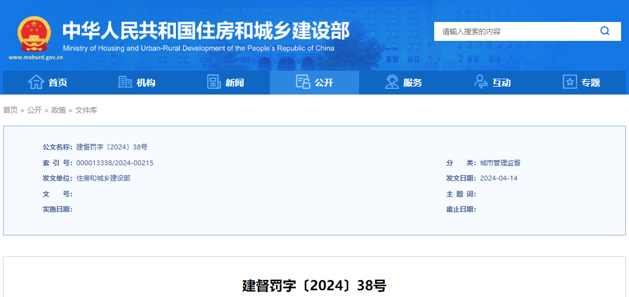
Task: Click the document-lock icon beside 公开
Action: coord(303,82)
